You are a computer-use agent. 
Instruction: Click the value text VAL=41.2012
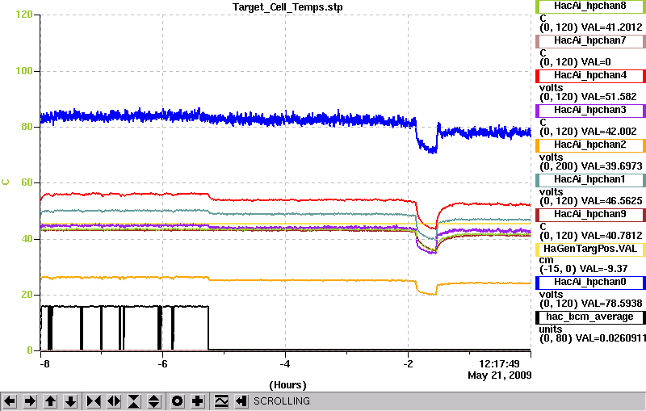(611, 27)
